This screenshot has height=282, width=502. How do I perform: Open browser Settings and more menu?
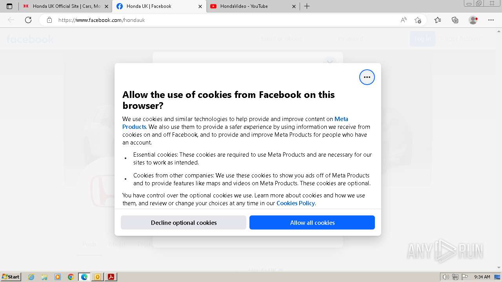click(x=491, y=20)
